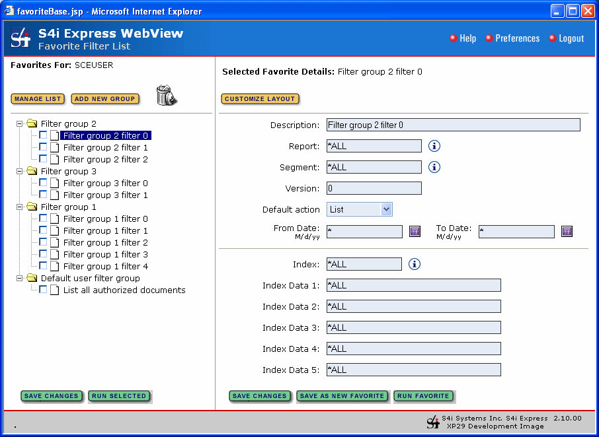Check the box for Filter group 2 filter 2

coord(43,158)
